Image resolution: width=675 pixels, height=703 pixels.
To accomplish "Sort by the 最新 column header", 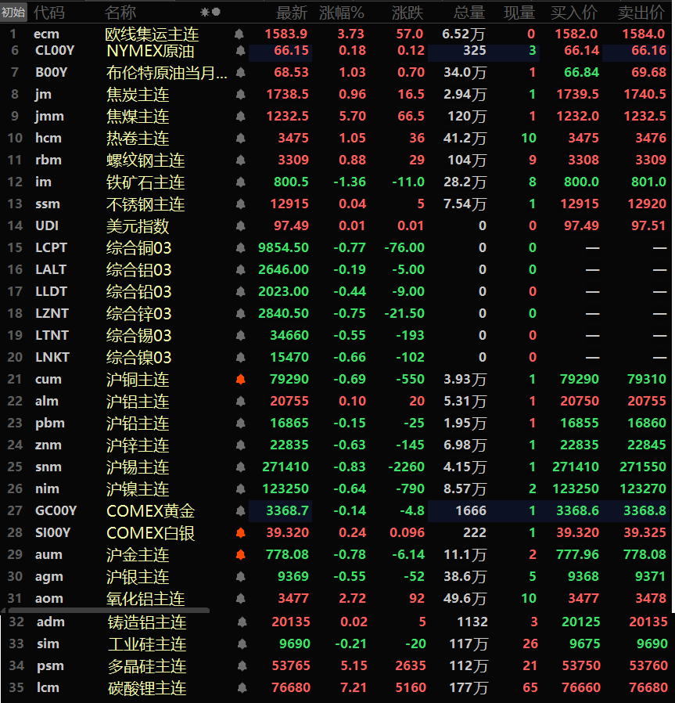I will click(x=292, y=13).
